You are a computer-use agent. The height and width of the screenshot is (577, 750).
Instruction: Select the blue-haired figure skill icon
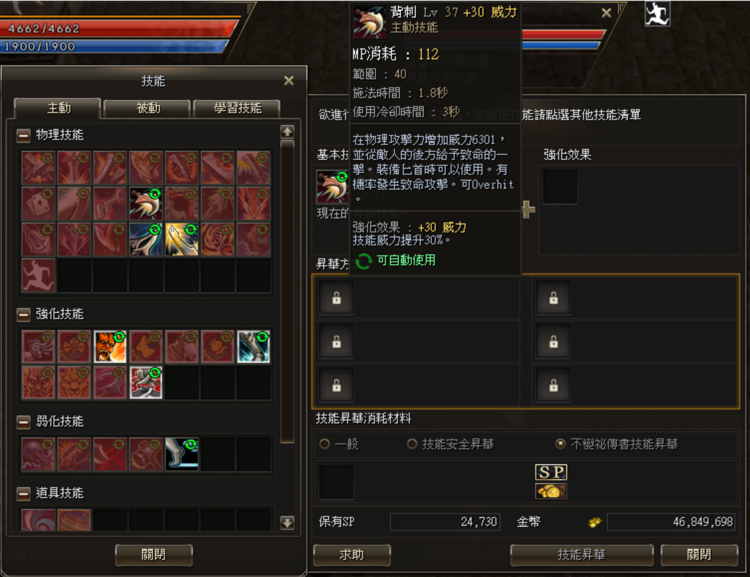pyautogui.click(x=146, y=239)
